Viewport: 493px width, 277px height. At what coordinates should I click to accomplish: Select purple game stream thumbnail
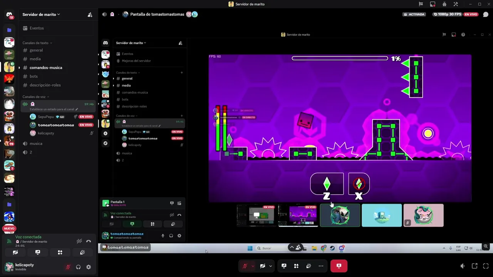click(298, 215)
